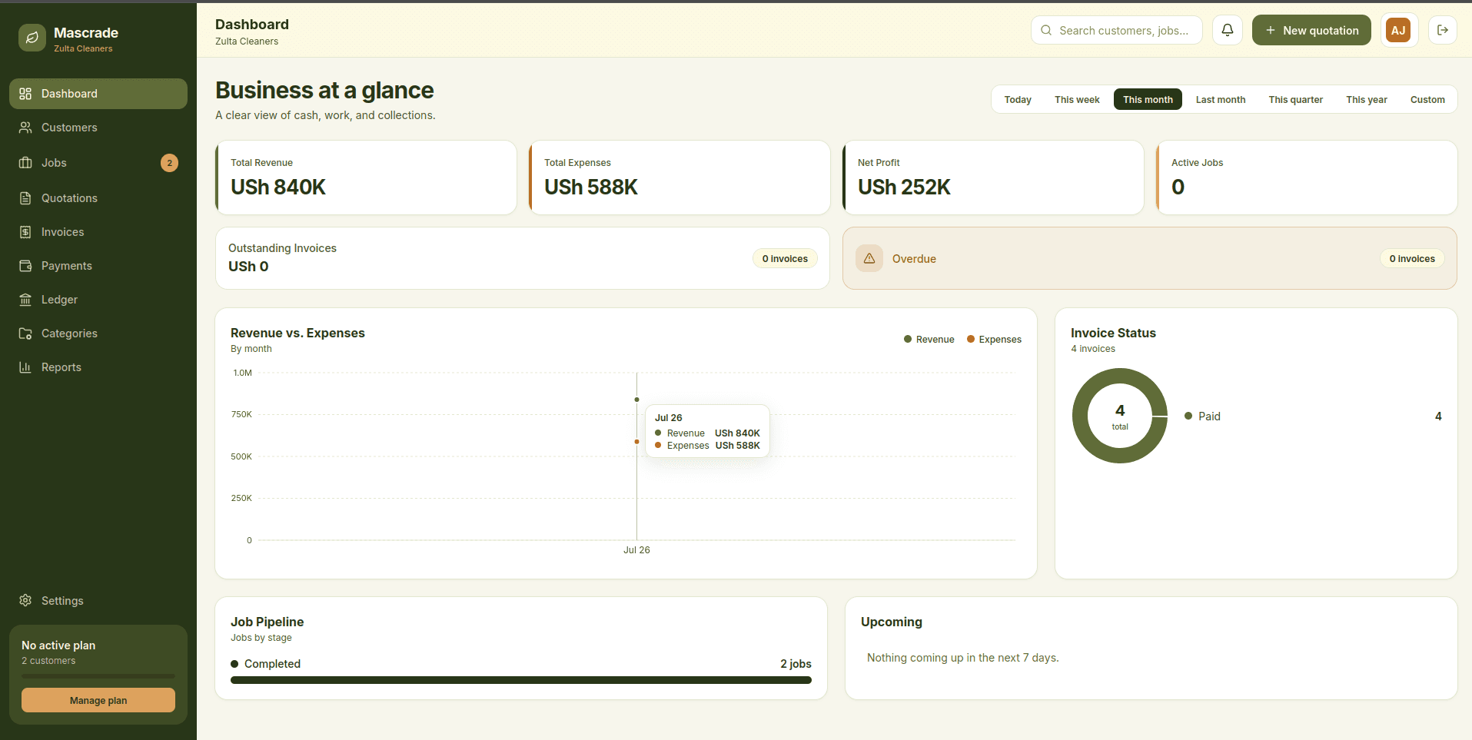The width and height of the screenshot is (1472, 740).
Task: Focus the Search customers, jobs field
Action: [1117, 30]
